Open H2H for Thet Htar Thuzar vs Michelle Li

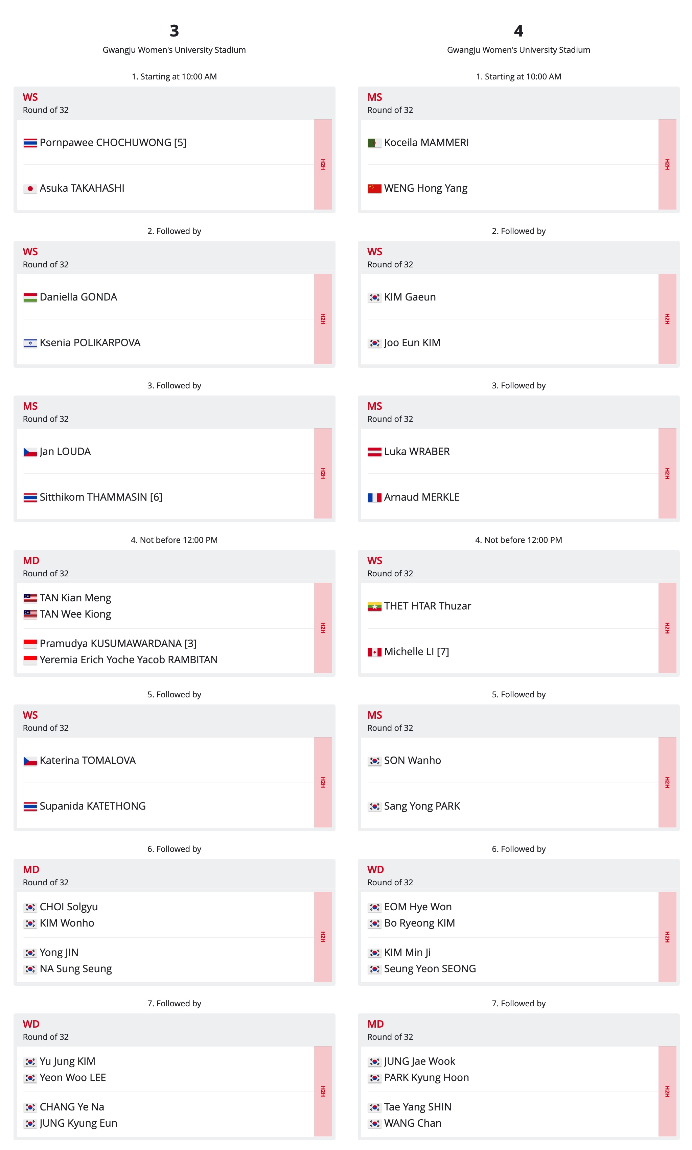tap(667, 628)
